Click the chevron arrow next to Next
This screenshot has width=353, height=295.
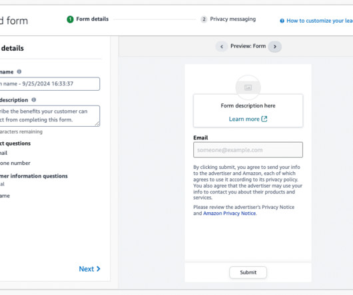click(98, 269)
